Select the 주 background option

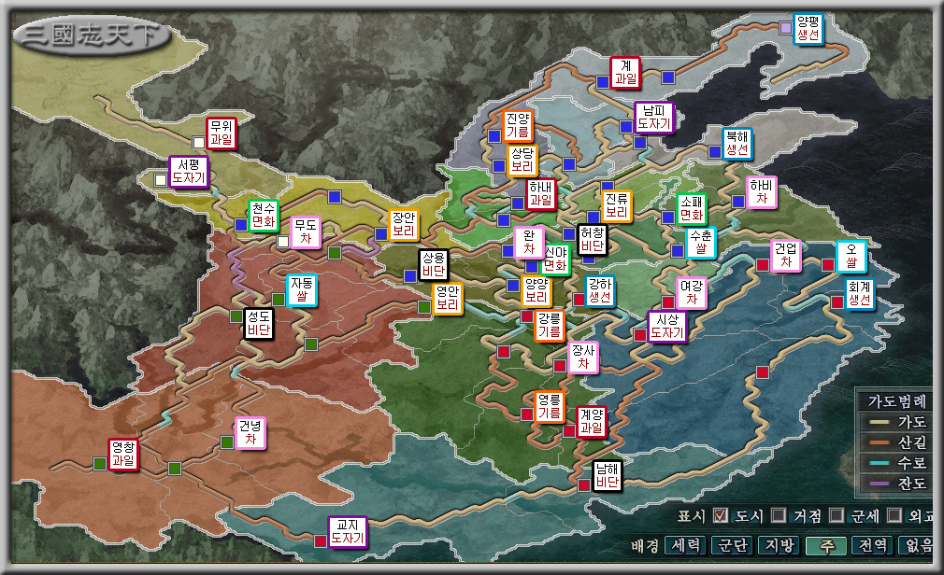[826, 545]
